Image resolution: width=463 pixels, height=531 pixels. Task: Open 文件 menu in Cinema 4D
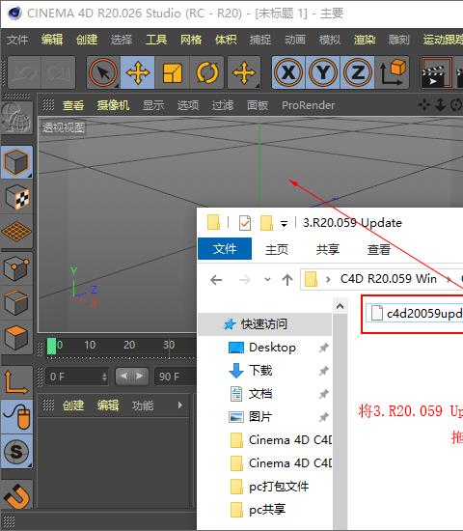17,40
